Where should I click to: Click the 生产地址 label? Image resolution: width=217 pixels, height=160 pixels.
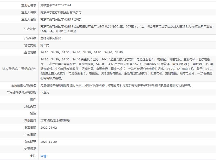[x=30, y=29]
